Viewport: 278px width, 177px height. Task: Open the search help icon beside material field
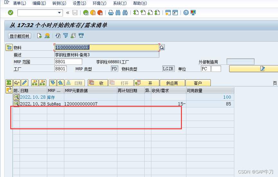pos(162,47)
